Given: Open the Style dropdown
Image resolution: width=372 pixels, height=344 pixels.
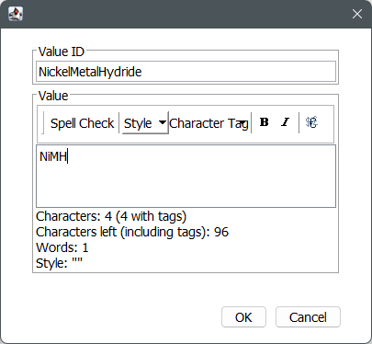Looking at the screenshot, I should [x=145, y=123].
